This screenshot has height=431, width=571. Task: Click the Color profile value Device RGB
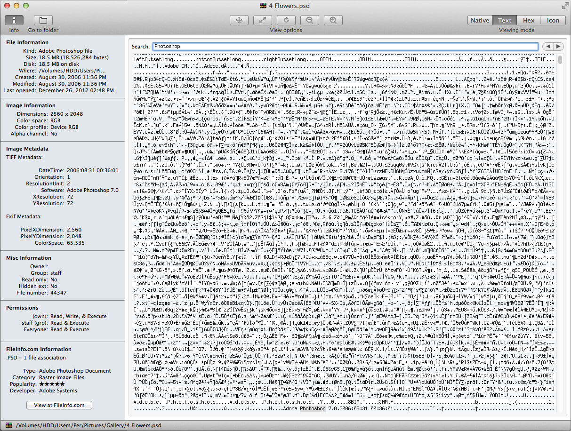click(65, 127)
